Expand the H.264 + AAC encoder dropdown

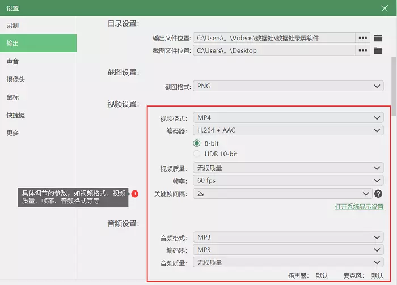tap(288, 130)
